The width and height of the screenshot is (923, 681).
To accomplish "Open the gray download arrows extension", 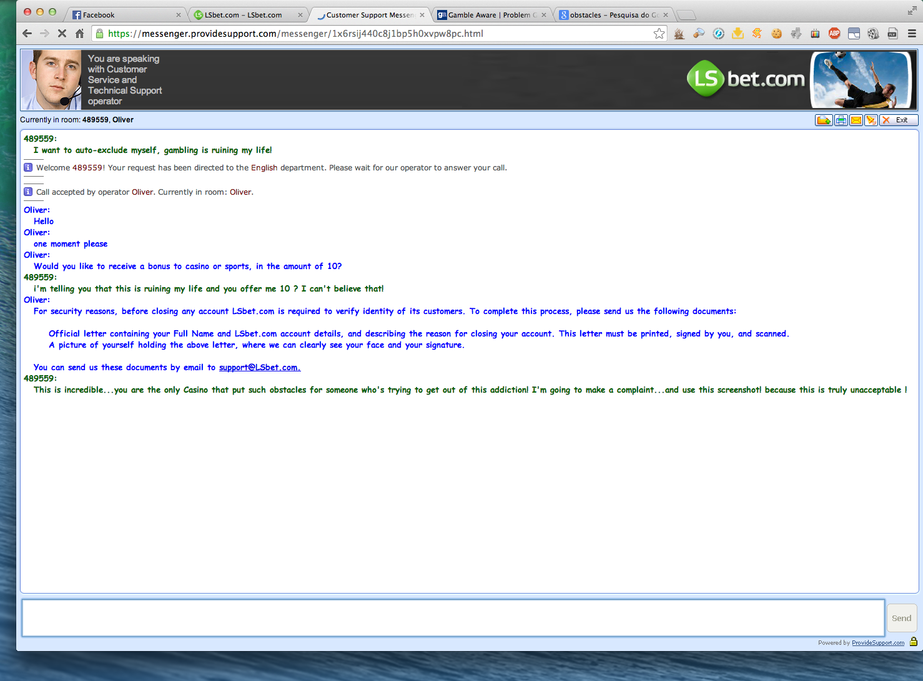I will [x=796, y=34].
